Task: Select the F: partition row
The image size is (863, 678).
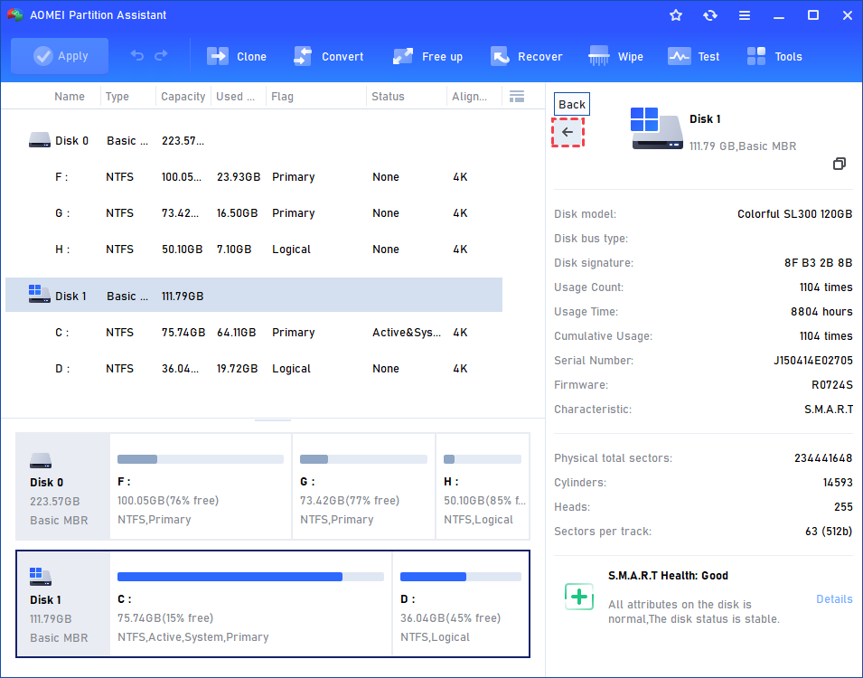Action: click(x=254, y=177)
